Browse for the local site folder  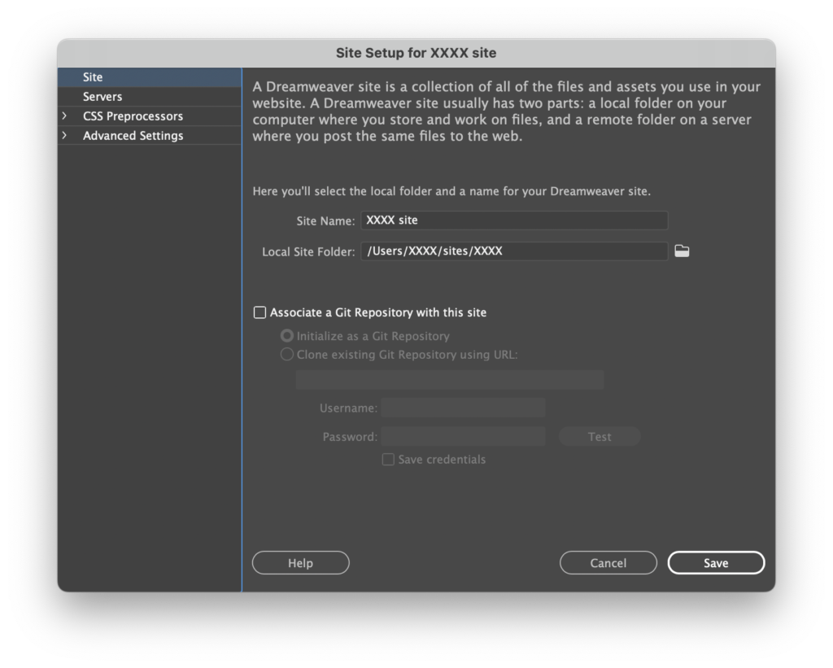(682, 251)
